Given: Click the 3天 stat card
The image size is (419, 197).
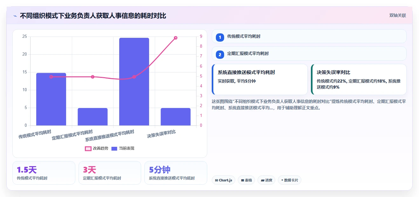Looking at the screenshot, I should (x=110, y=173).
